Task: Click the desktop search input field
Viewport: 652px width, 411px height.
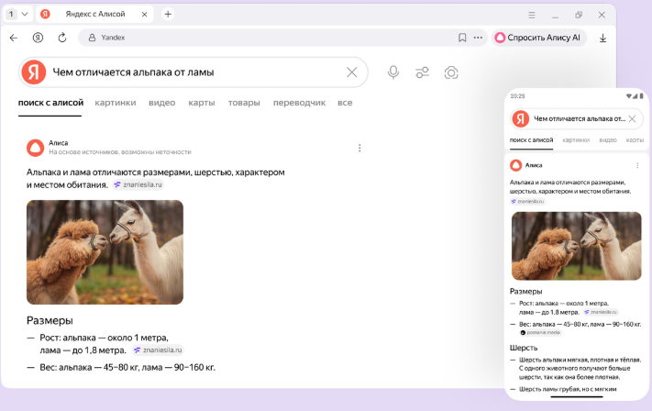Action: [195, 72]
